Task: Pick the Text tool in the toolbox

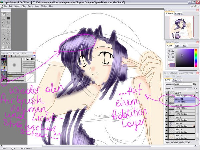Action: click(8, 26)
